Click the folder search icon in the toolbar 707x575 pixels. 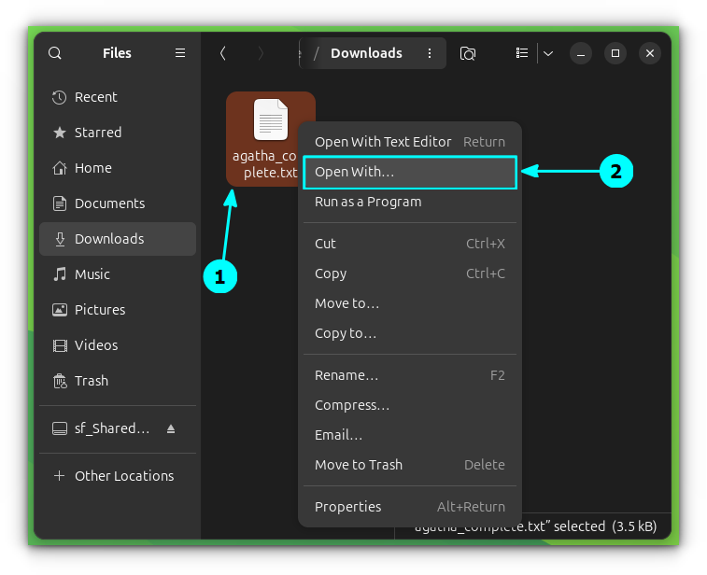click(x=468, y=53)
